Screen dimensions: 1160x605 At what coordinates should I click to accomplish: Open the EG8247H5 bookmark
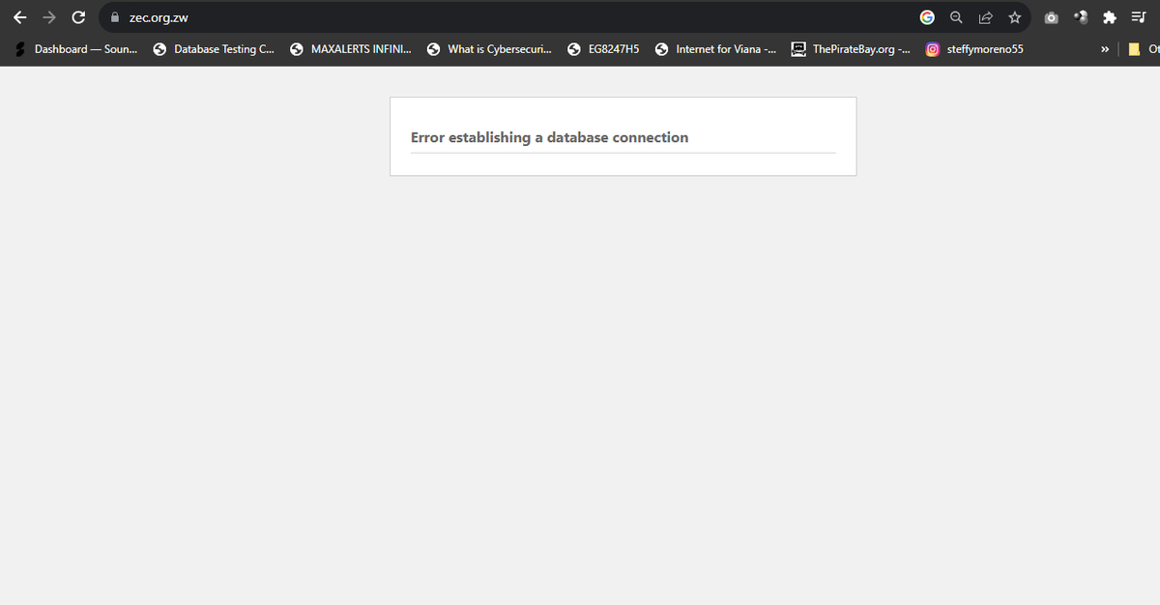pyautogui.click(x=604, y=49)
